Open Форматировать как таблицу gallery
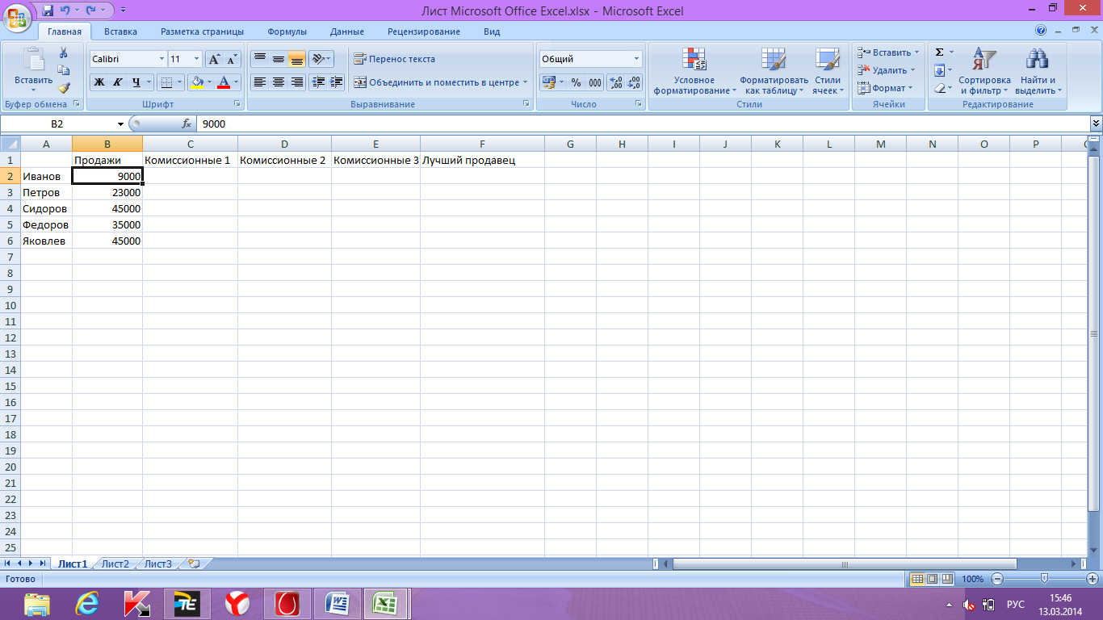The image size is (1103, 620). 774,71
